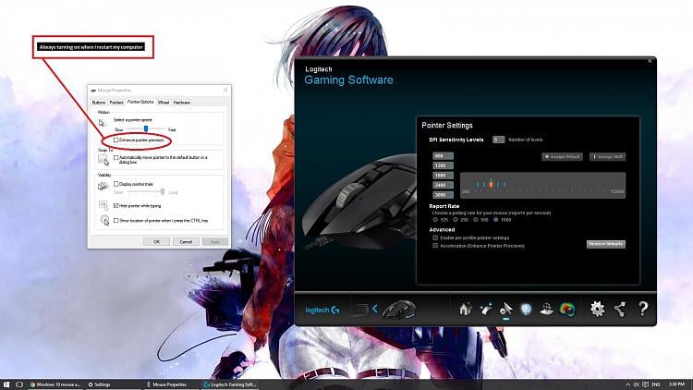Click the Logitech G logo in bottom bar

[322, 310]
